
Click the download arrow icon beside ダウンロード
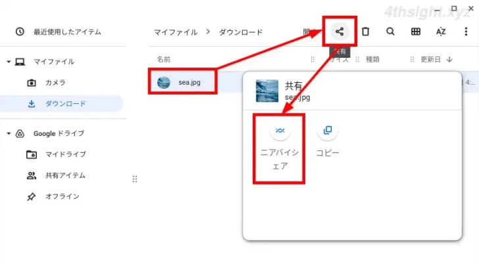(x=32, y=104)
